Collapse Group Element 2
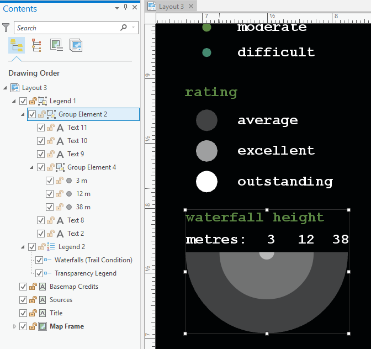The image size is (371, 349). click(23, 114)
